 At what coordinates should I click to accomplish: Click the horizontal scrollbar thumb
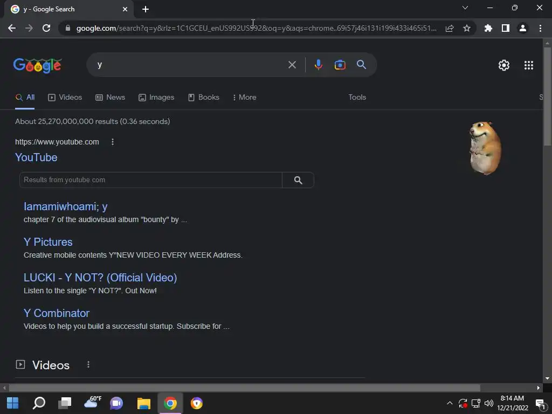pyautogui.click(x=245, y=388)
